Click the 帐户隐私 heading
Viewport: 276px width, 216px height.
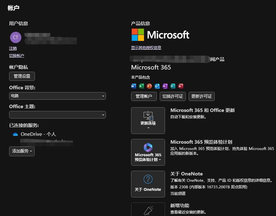pyautogui.click(x=19, y=67)
